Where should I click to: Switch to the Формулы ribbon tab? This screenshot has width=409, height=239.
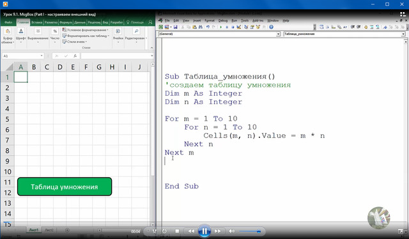pos(66,22)
